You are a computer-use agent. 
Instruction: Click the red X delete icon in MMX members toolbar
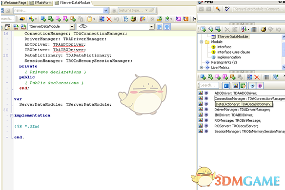click(257, 77)
